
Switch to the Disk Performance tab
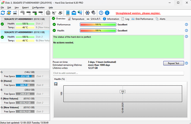point(142,19)
